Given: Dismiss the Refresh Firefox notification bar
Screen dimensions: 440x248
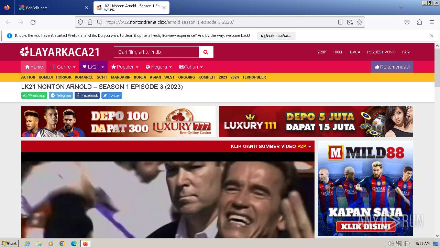Looking at the screenshot, I should point(432,36).
